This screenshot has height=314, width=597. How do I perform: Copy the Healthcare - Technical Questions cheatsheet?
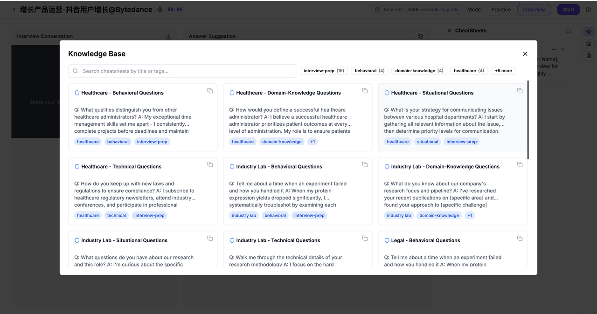click(210, 164)
